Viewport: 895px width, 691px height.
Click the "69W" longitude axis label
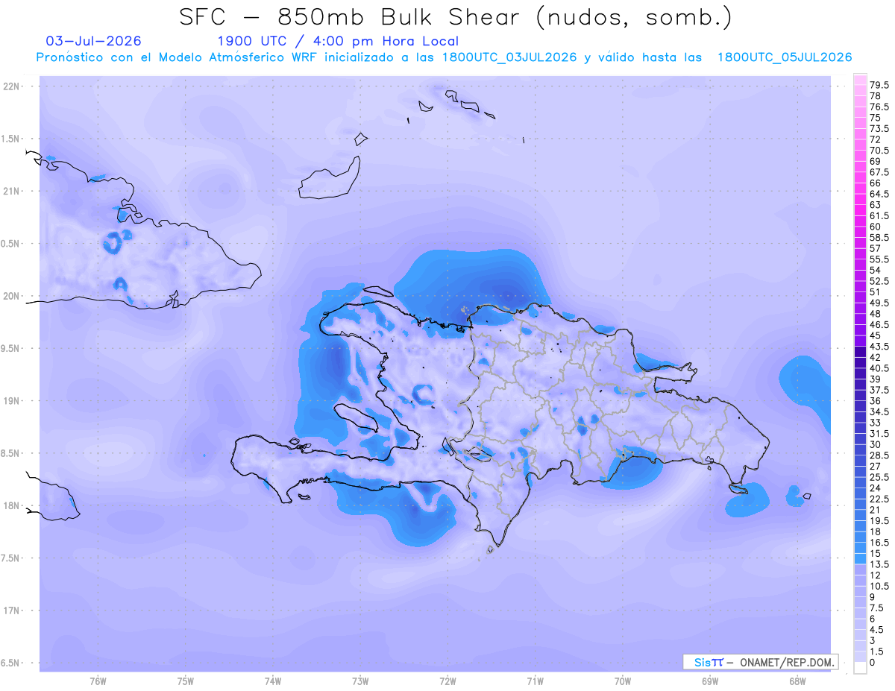pos(710,681)
